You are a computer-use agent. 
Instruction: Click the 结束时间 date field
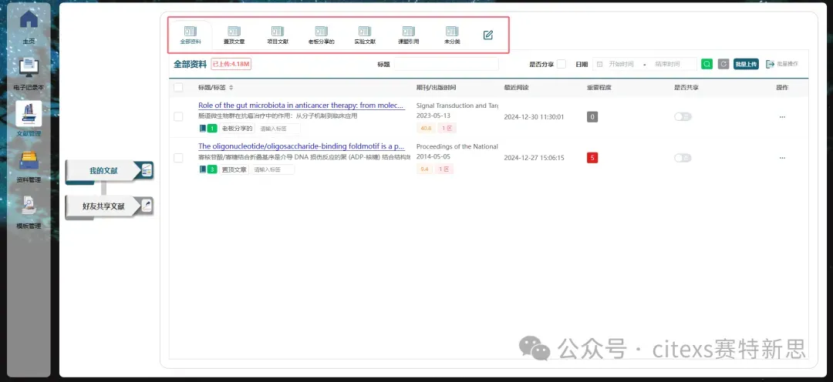667,64
